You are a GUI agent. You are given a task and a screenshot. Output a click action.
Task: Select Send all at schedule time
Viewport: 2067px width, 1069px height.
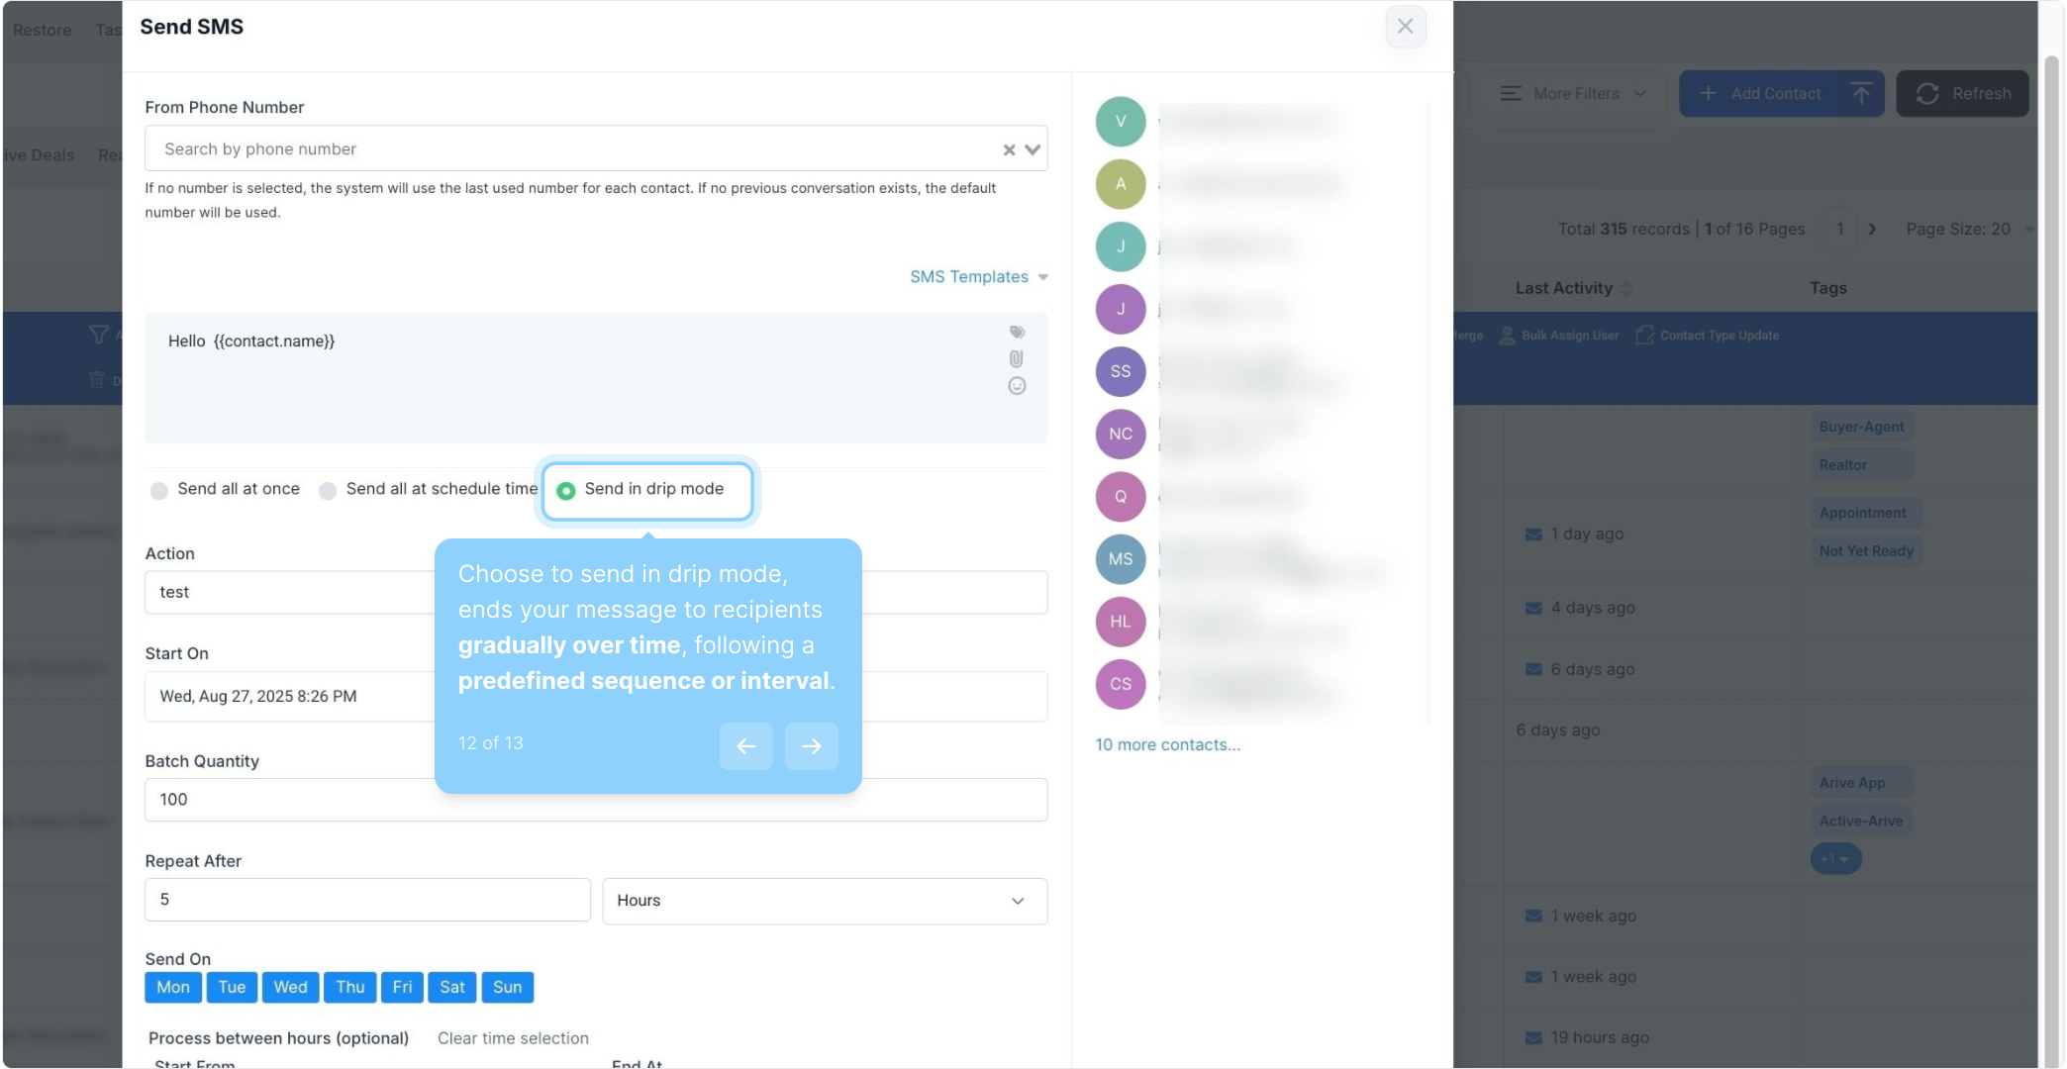tap(328, 491)
